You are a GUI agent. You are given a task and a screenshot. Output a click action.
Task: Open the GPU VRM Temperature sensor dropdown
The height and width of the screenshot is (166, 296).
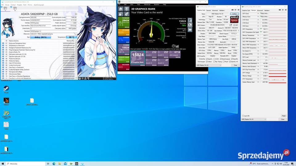(x=258, y=38)
